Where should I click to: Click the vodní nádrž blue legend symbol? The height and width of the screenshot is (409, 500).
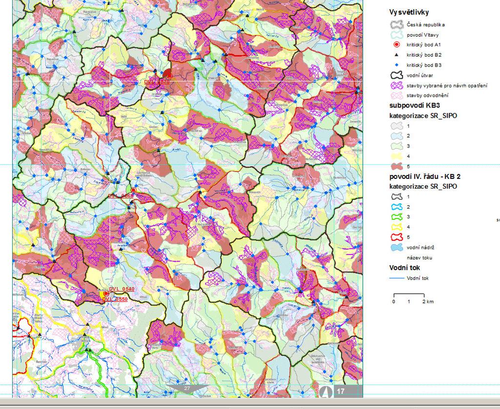click(x=396, y=247)
